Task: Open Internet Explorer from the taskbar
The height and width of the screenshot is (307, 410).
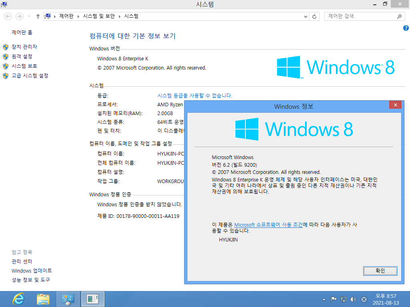Action: [x=18, y=299]
